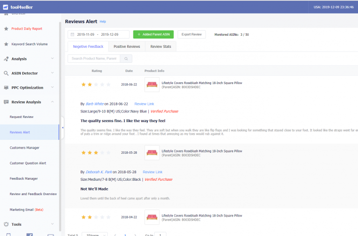Click the Date column header
358x236 pixels.
tap(129, 71)
